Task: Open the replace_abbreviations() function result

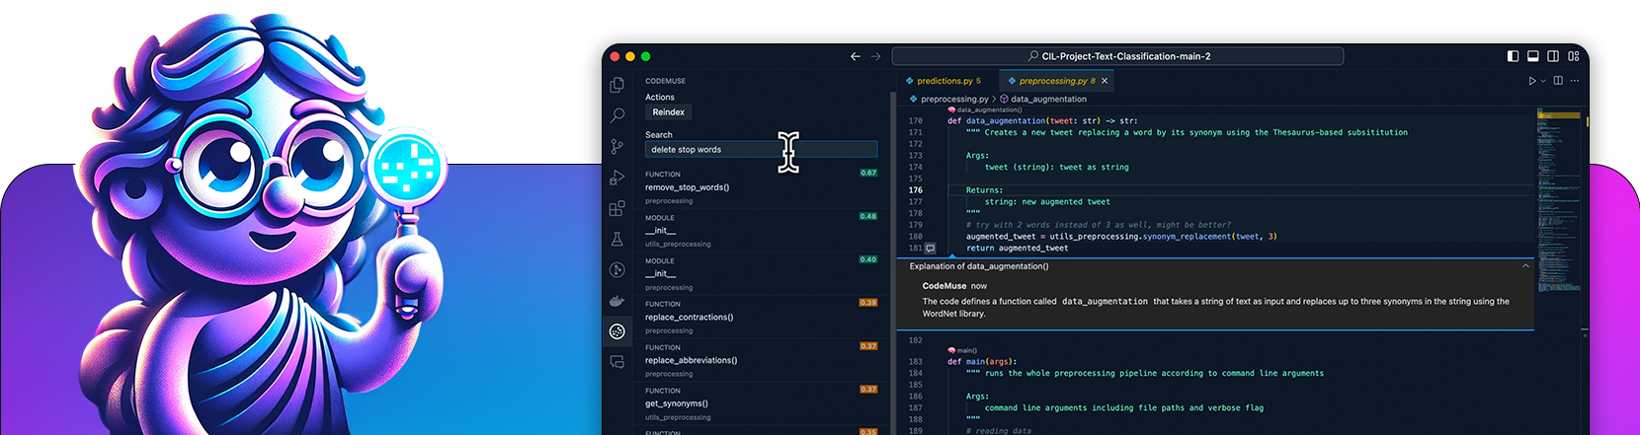Action: (x=761, y=361)
